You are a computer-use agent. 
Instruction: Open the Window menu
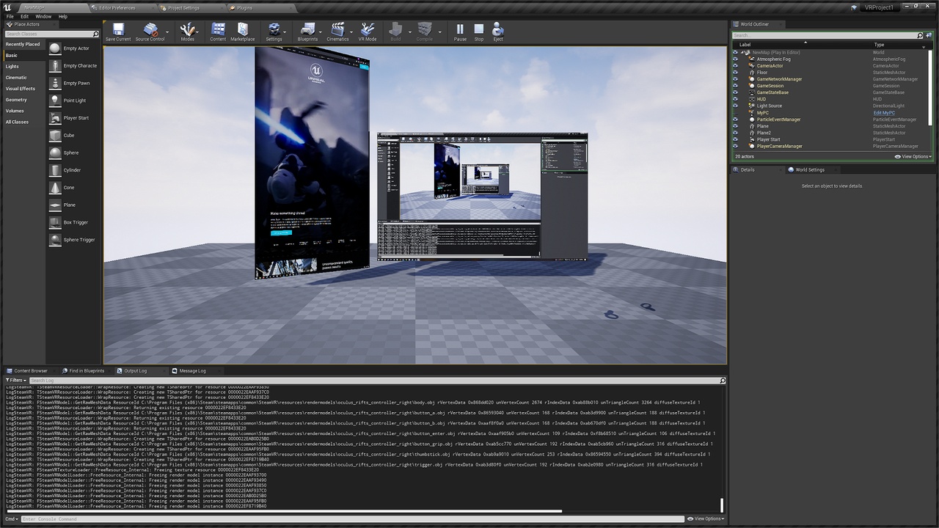[x=43, y=16]
